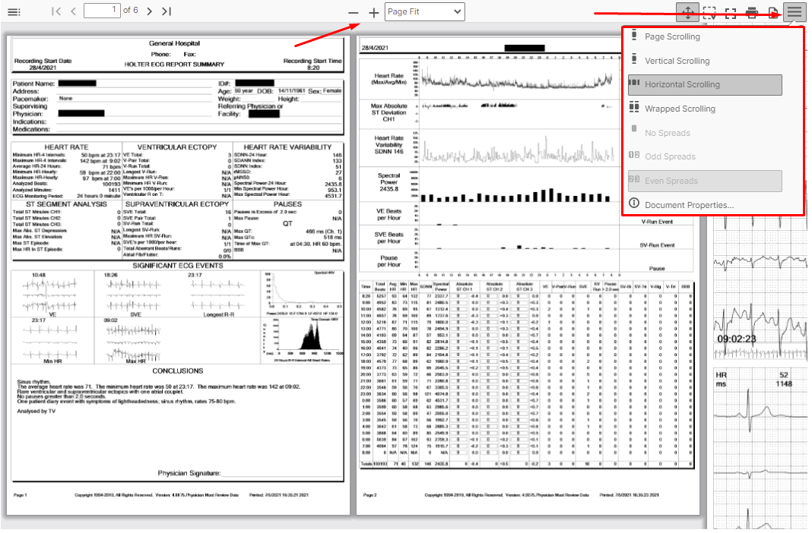Collapse the tools hamburger menu
Viewport: 812px width, 533px height.
[795, 12]
